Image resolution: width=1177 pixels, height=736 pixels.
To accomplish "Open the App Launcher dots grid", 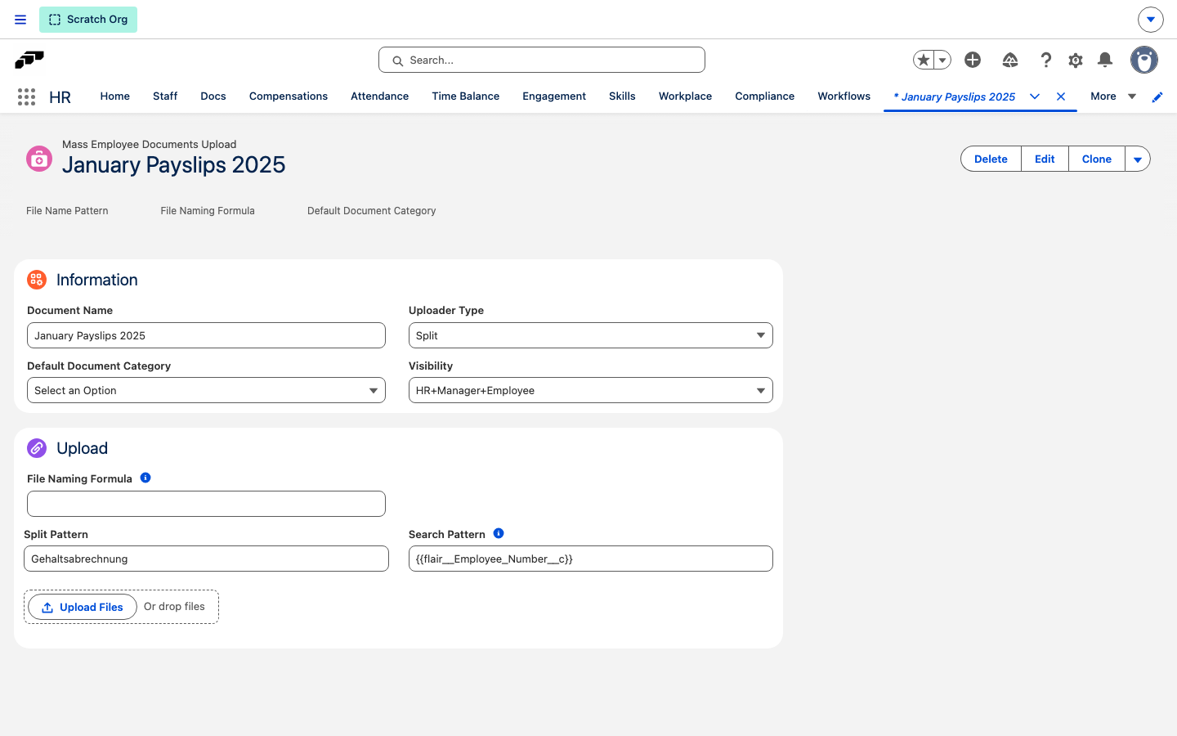I will point(26,96).
